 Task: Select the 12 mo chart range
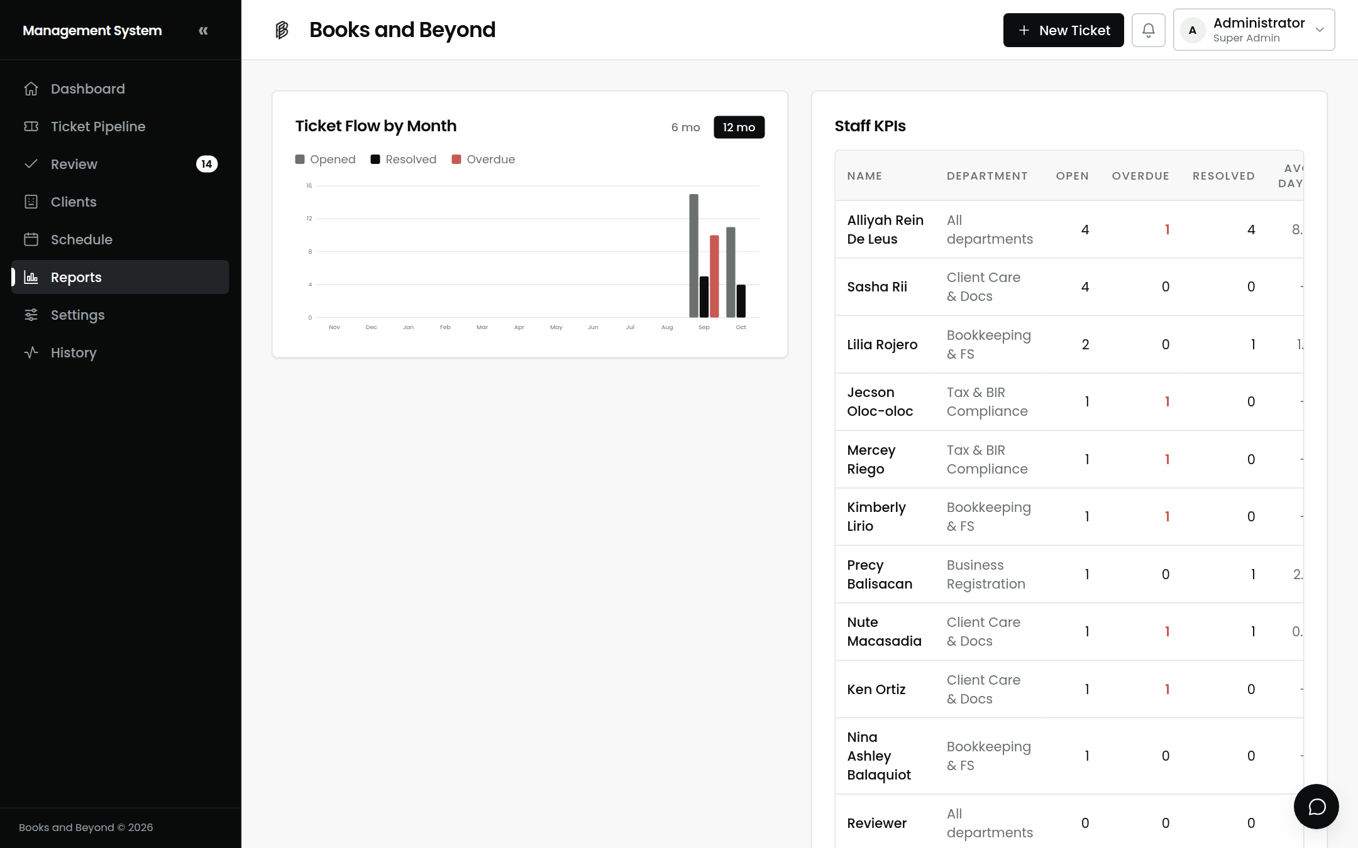(739, 127)
